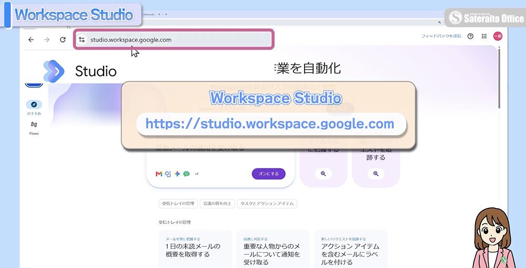The width and height of the screenshot is (526, 268).
Task: Open 重要な人物からのメールについて通知を受け取る card
Action: (x=273, y=249)
